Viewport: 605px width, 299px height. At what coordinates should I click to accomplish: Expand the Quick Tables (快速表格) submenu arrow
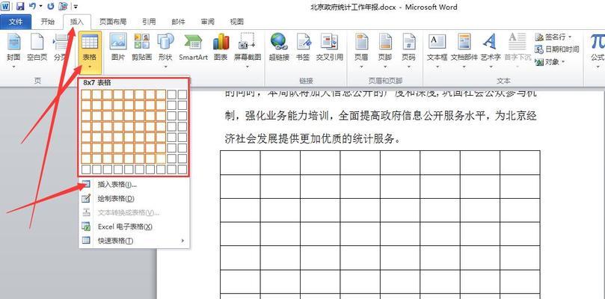(183, 241)
